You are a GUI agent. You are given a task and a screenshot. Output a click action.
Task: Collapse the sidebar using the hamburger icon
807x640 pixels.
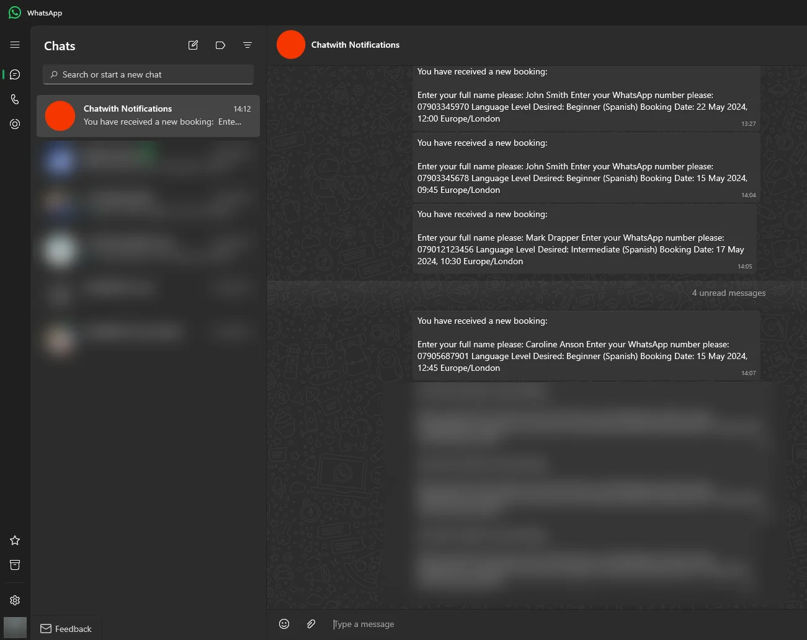click(x=14, y=44)
